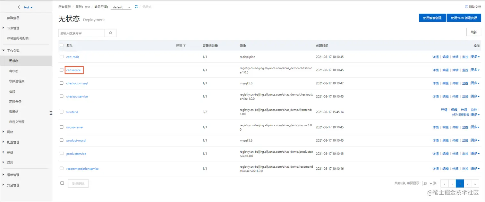Check the checkoutservice row checkbox
Viewport: 485px width, 202px height.
tap(62, 96)
